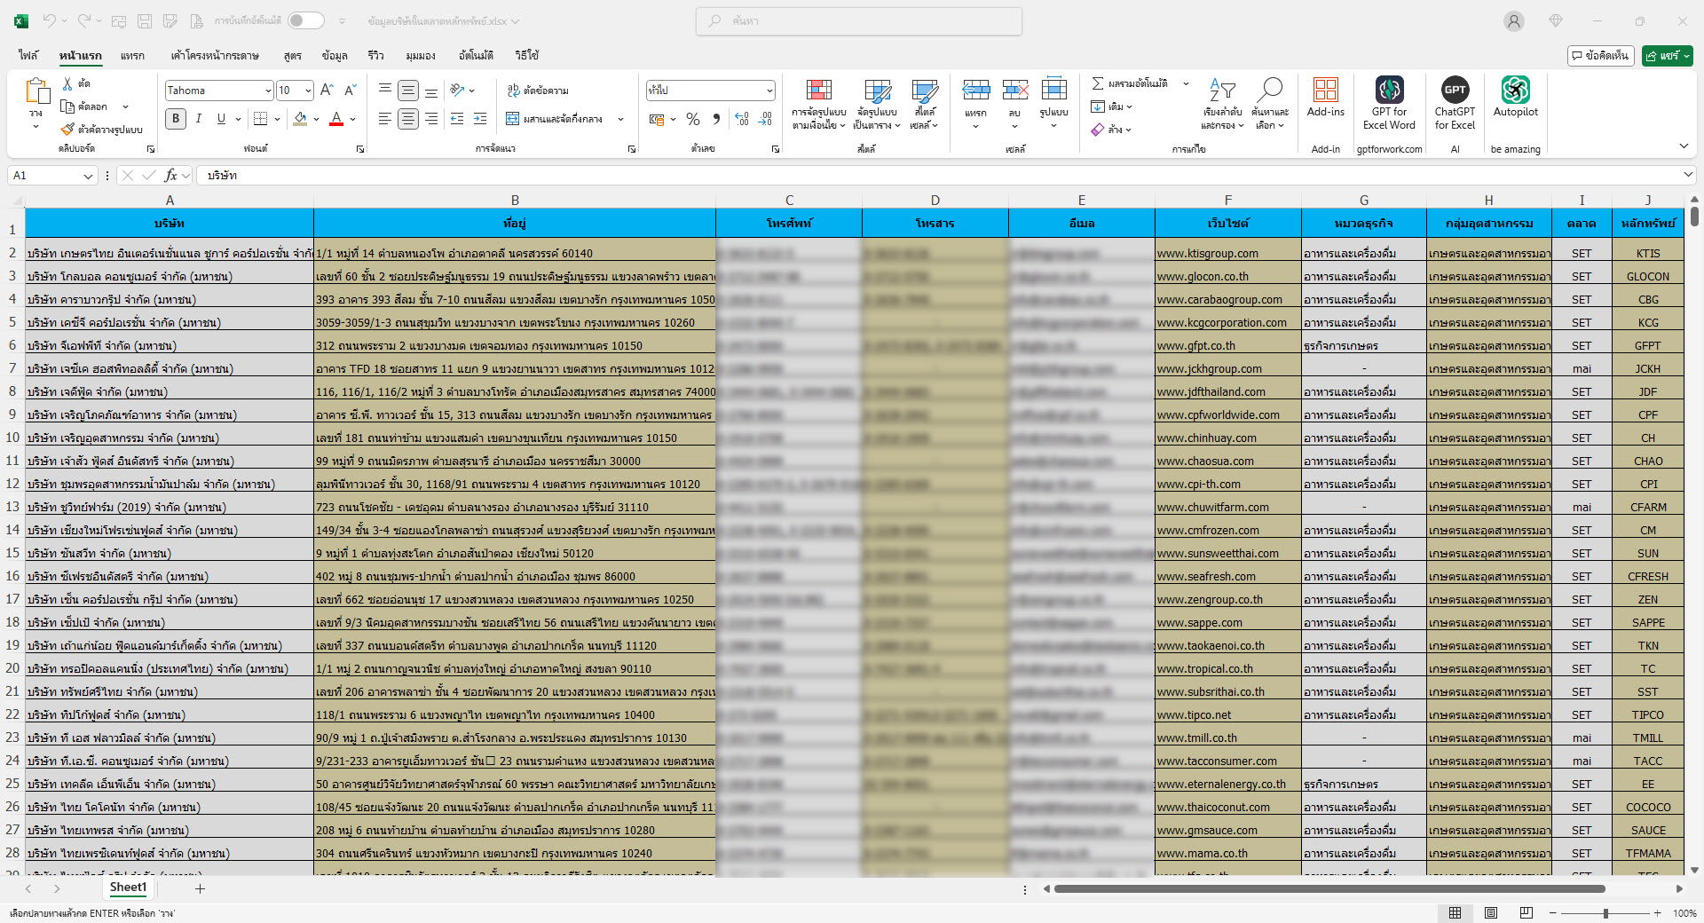Click the AutoSum sigma button
The height and width of the screenshot is (923, 1704).
coord(1098,83)
